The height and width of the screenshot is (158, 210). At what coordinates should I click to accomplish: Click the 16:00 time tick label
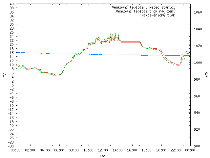pyautogui.click(x=132, y=150)
